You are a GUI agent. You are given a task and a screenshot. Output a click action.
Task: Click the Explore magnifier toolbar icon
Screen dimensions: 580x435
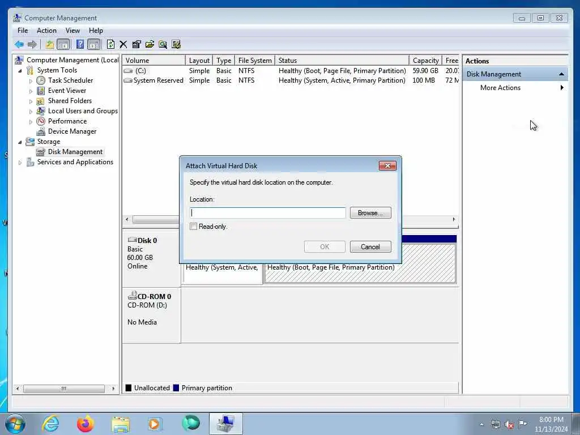163,44
